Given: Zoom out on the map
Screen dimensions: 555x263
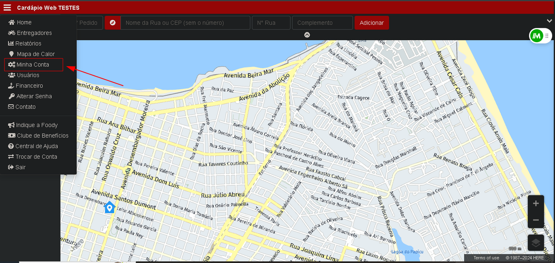Looking at the screenshot, I should point(536,220).
